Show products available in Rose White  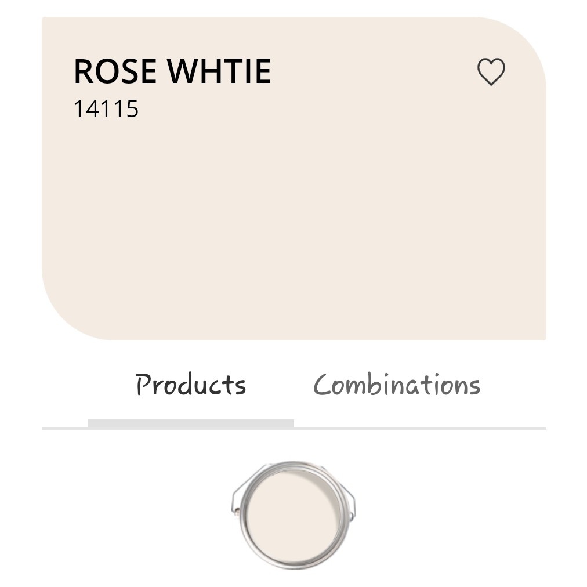click(x=191, y=385)
